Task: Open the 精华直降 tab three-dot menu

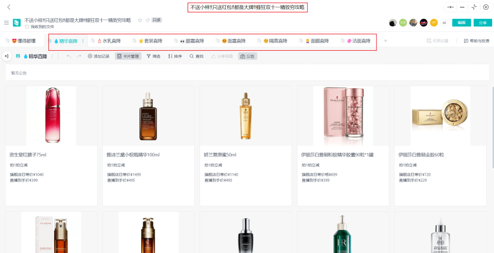Action: [83, 41]
